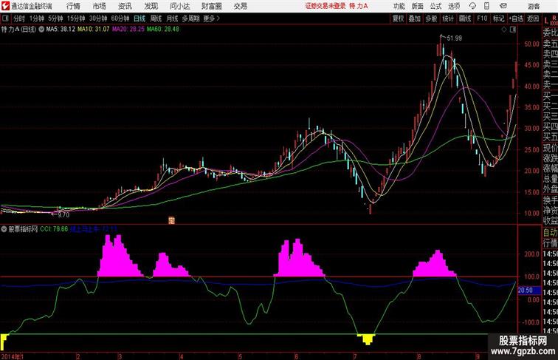558x360 pixels.
Task: Click the 2014年1 timeline label
Action: (13, 356)
